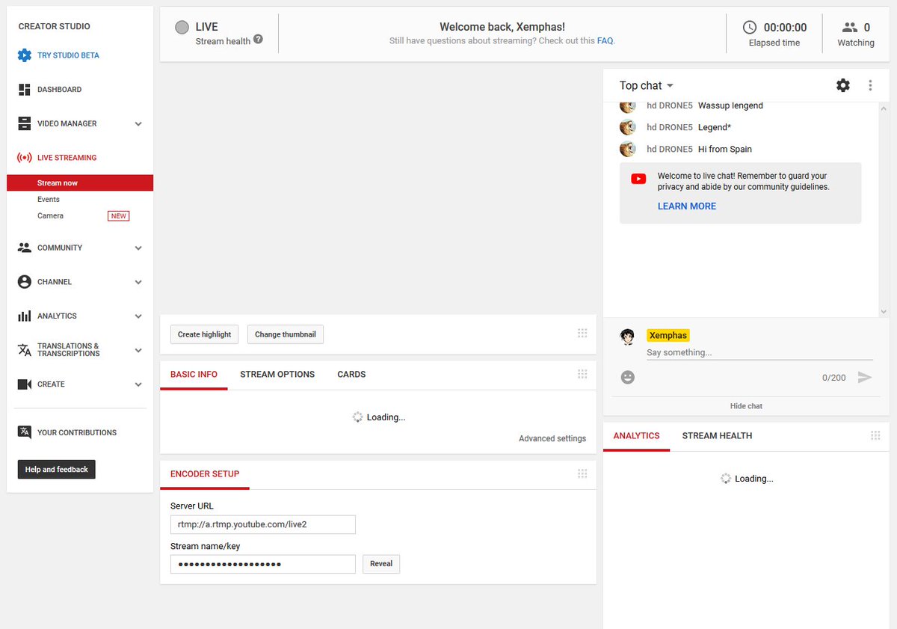Image resolution: width=897 pixels, height=629 pixels.
Task: Open the emoji picker in chat
Action: point(628,377)
